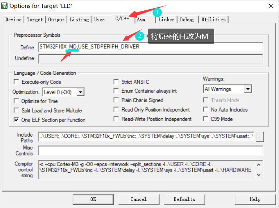Open the User tab

[99, 19]
